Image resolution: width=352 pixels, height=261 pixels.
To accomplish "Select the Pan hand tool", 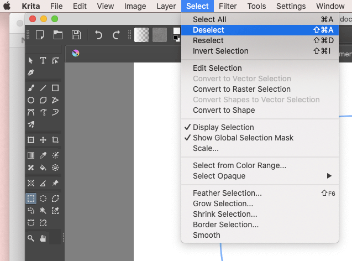I will tap(43, 238).
